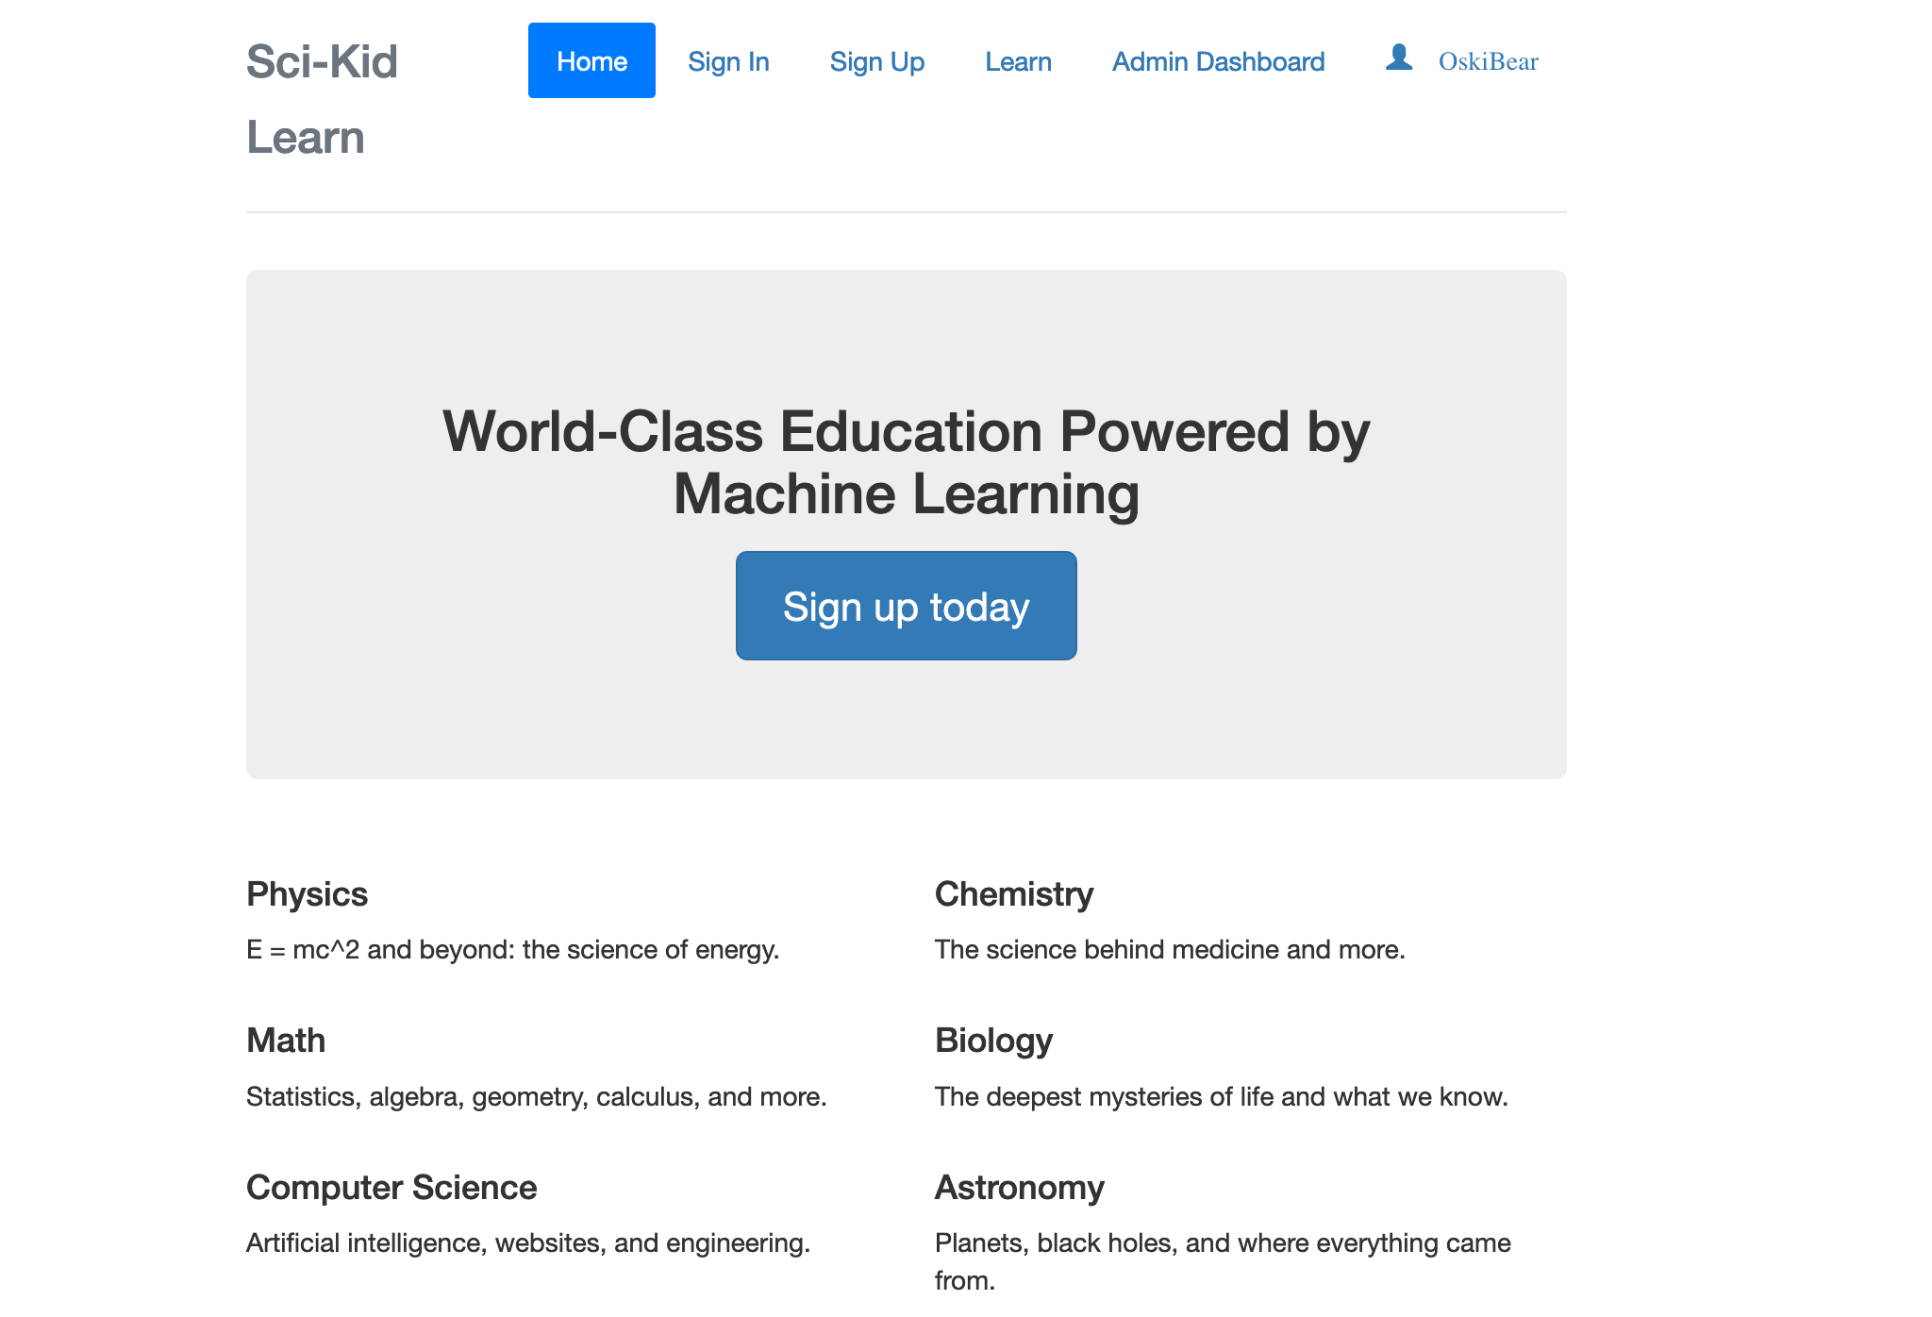Click the Sci-Kid Learn brand title
Viewport: 1932px width, 1317px height.
(x=322, y=99)
